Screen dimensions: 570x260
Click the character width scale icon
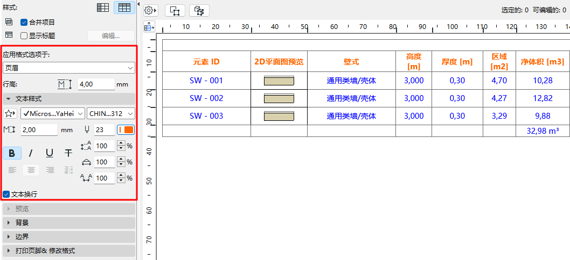click(86, 162)
